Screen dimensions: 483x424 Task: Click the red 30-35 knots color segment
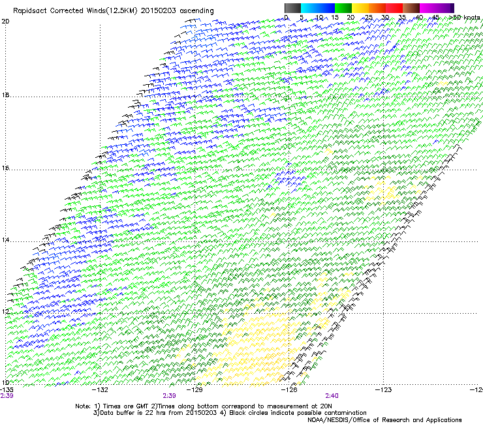[x=394, y=8]
